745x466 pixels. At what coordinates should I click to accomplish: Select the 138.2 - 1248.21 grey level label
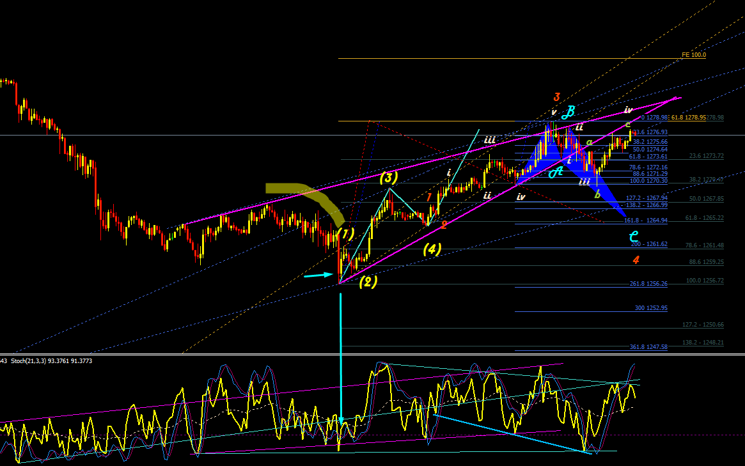click(703, 343)
